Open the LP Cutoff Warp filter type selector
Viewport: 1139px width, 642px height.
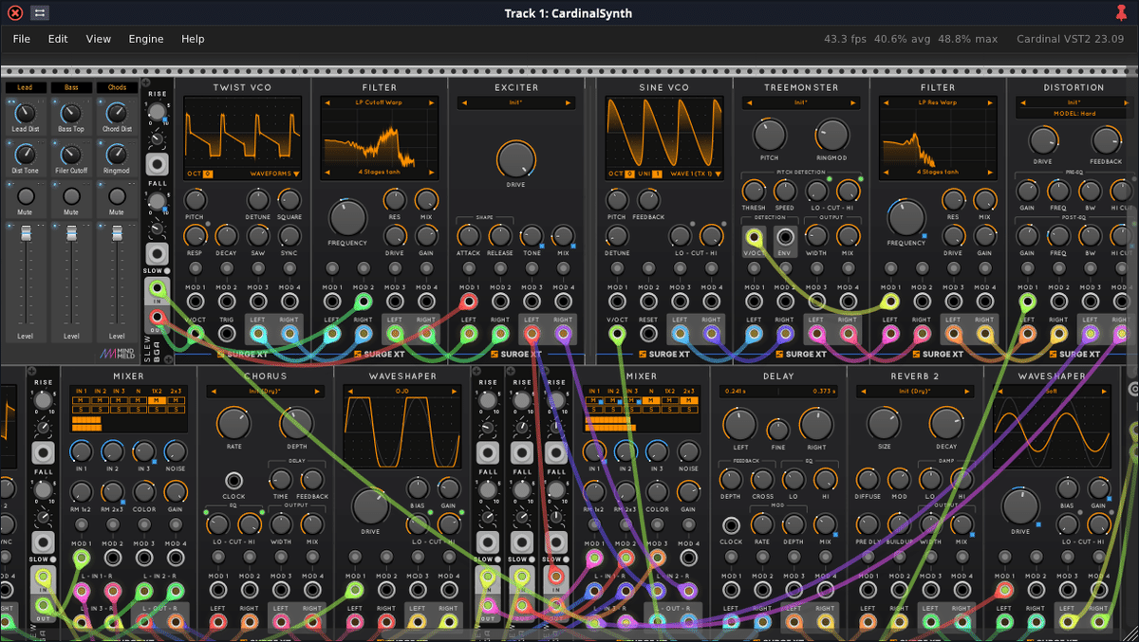pyautogui.click(x=379, y=102)
